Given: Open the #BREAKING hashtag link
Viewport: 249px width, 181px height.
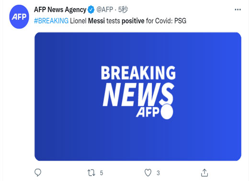Looking at the screenshot, I should click(51, 21).
